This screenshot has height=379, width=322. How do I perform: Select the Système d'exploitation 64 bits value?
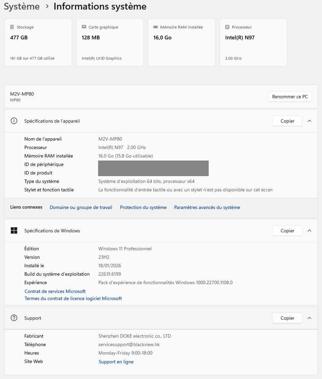tap(146, 181)
